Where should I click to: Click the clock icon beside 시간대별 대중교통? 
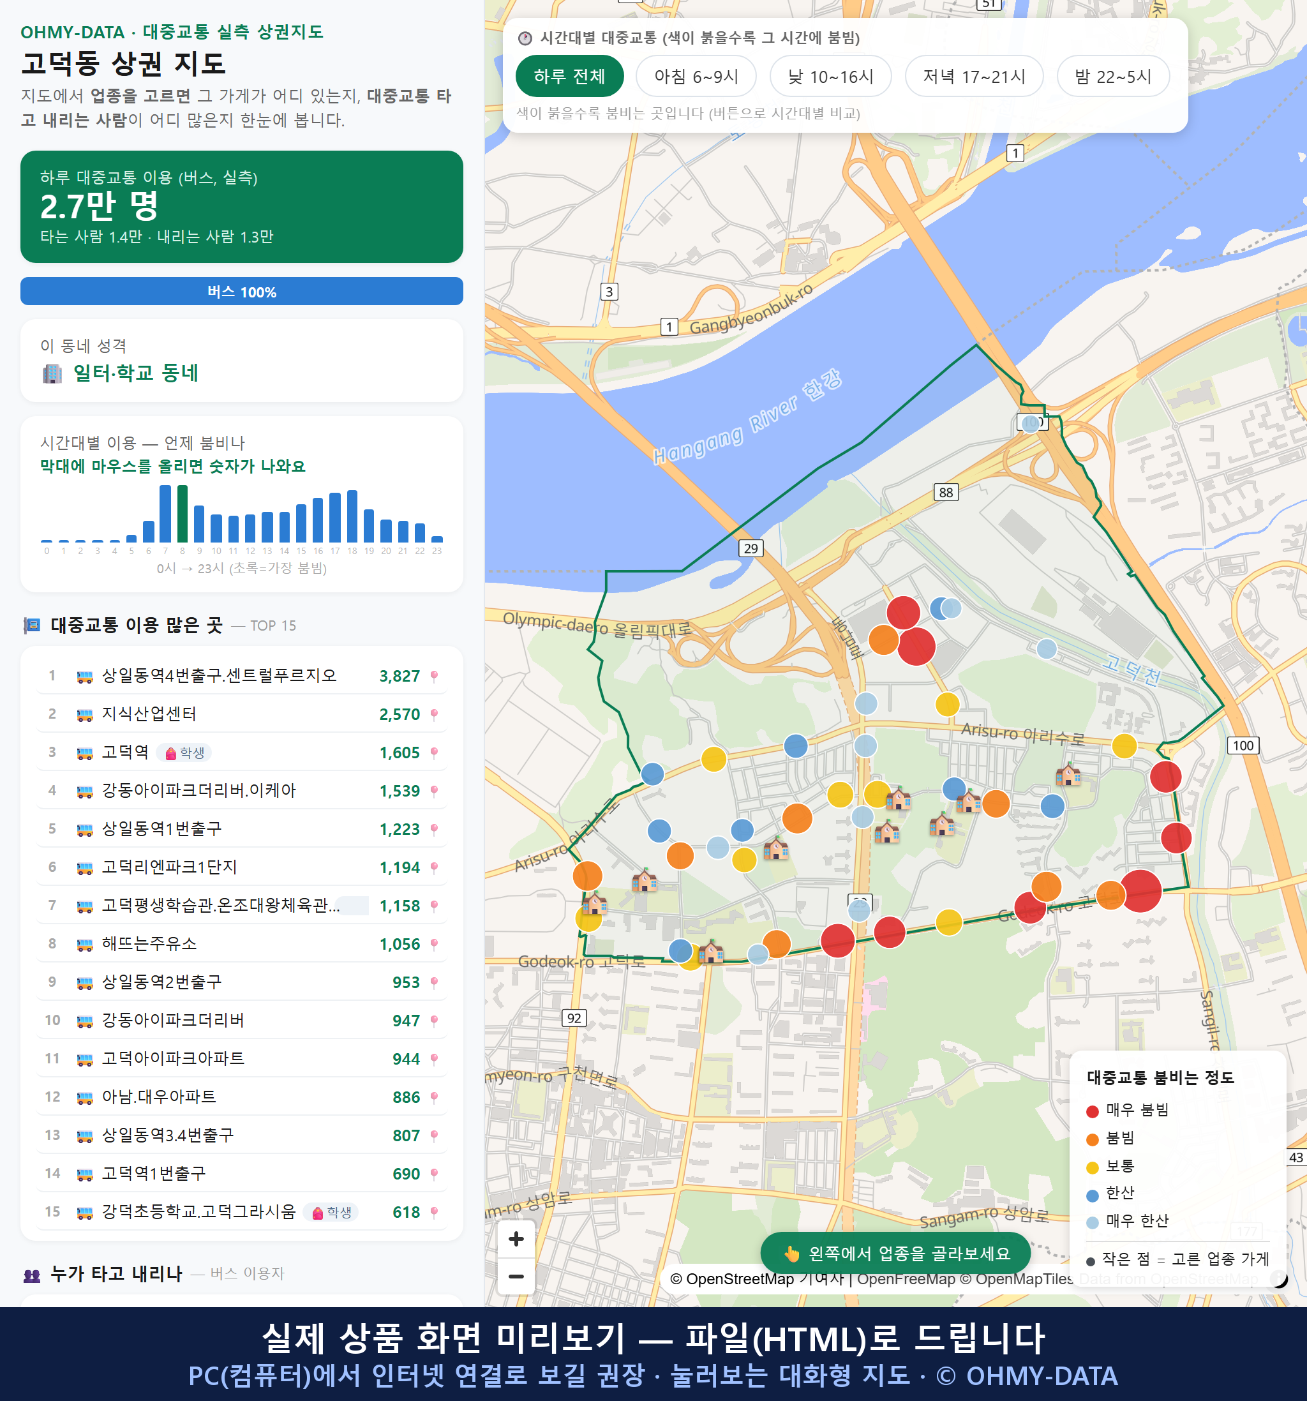525,38
